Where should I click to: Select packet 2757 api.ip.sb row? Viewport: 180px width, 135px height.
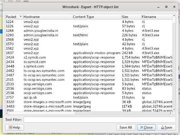(x=89, y=98)
